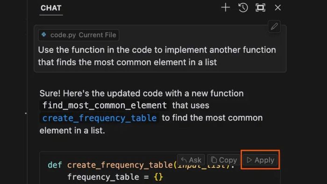Image resolution: width=327 pixels, height=184 pixels.
Task: Click the reply arrow icon on Ask
Action: pos(184,160)
